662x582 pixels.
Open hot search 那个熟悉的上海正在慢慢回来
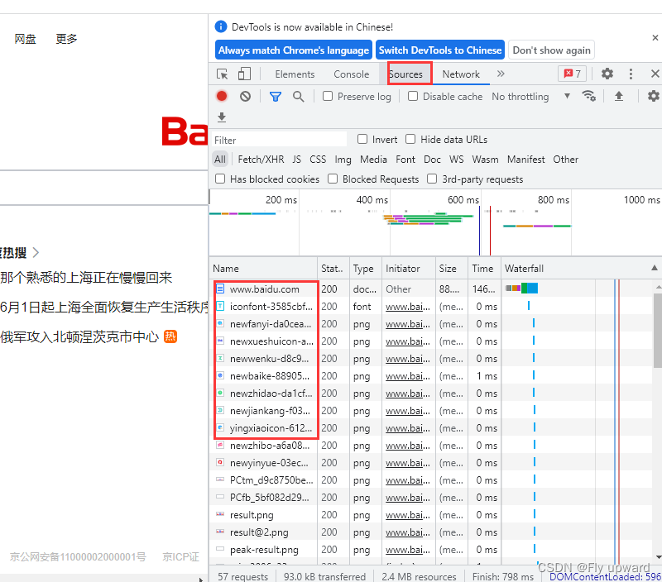coord(86,278)
